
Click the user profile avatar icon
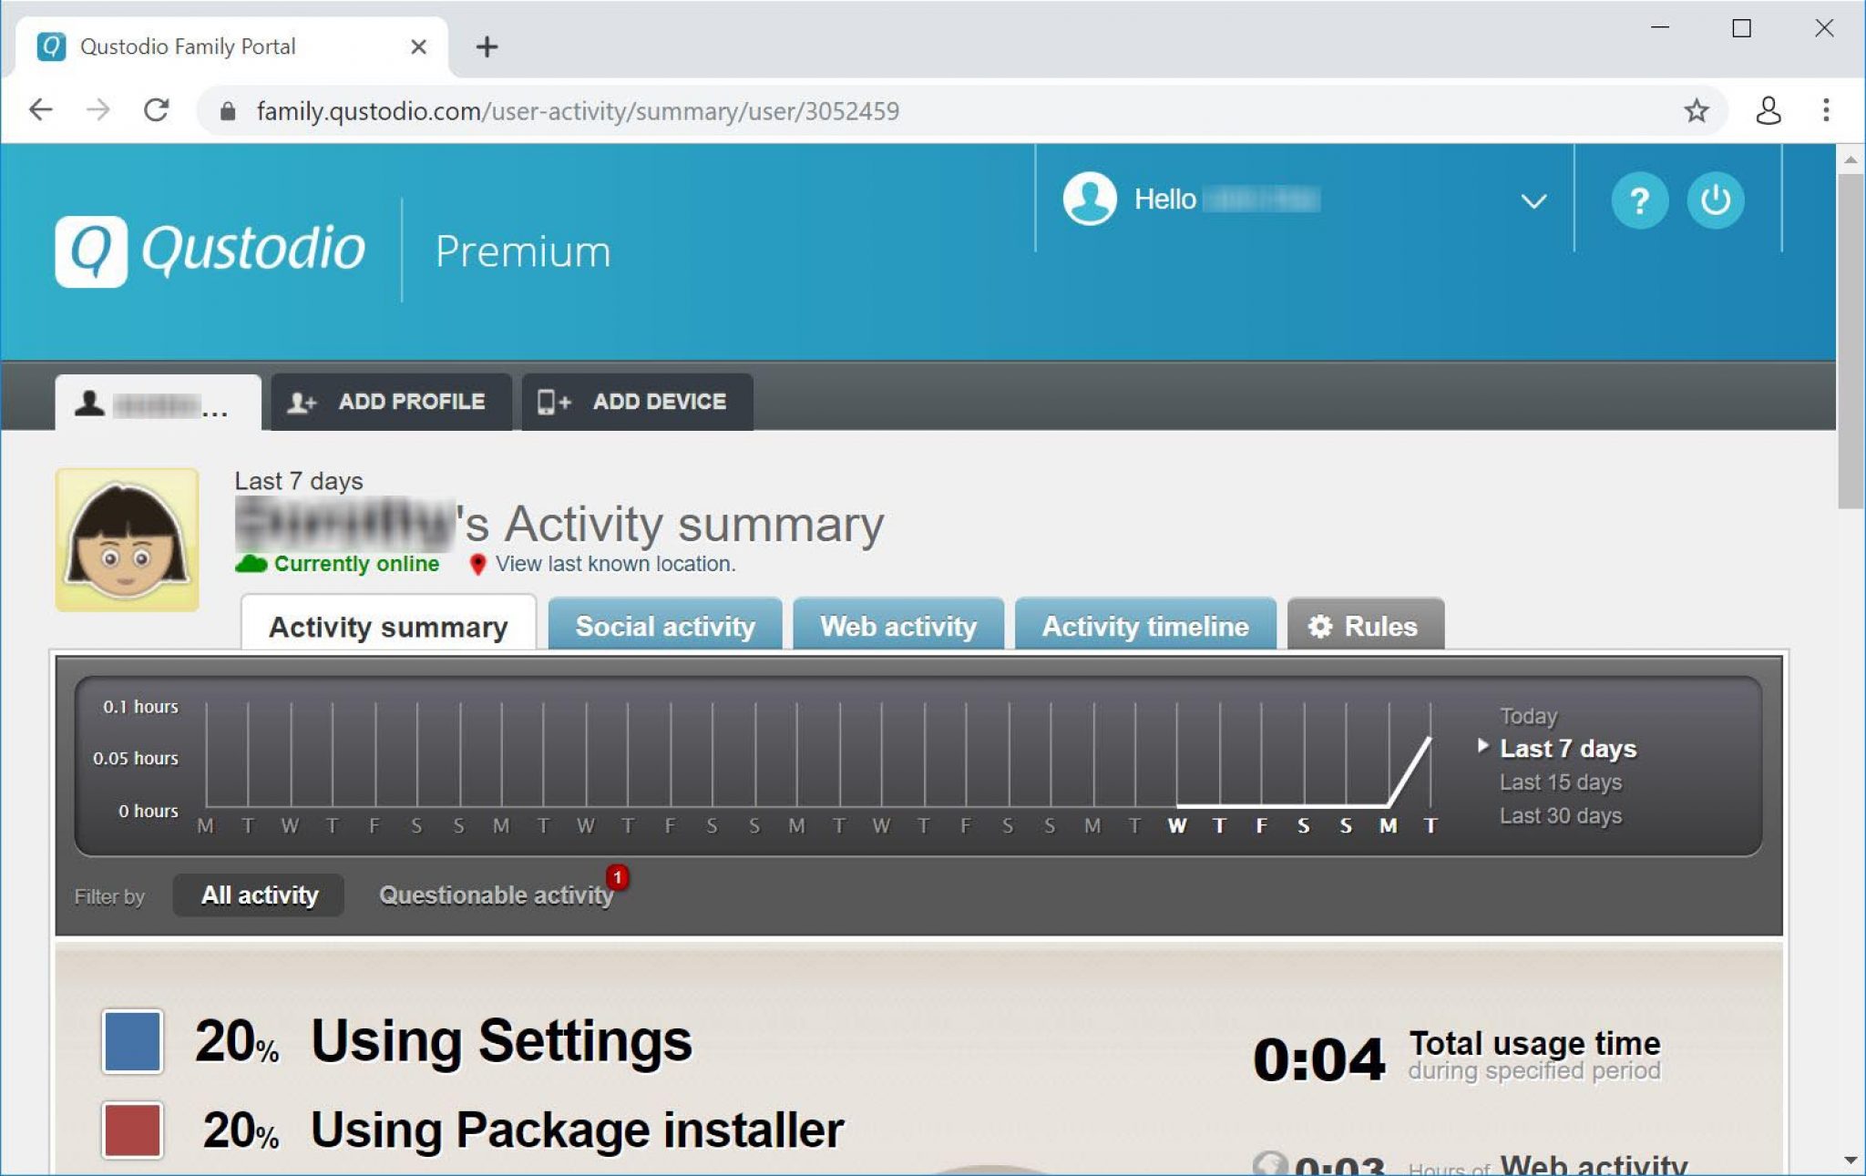[x=1092, y=200]
